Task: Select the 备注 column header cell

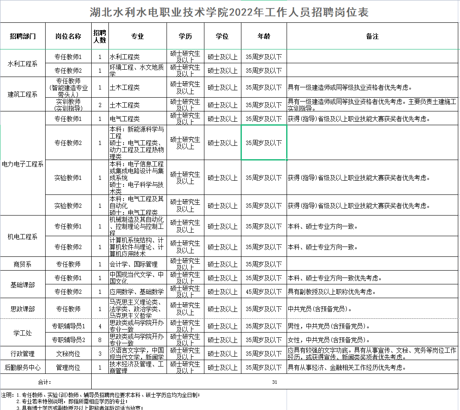Action: click(372, 37)
